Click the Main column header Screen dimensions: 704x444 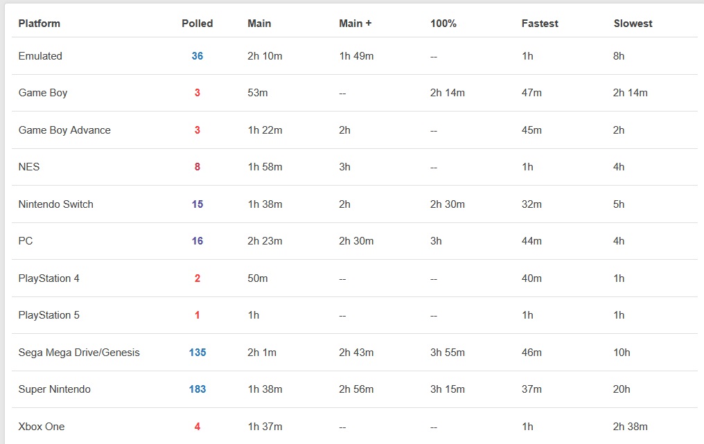click(259, 24)
